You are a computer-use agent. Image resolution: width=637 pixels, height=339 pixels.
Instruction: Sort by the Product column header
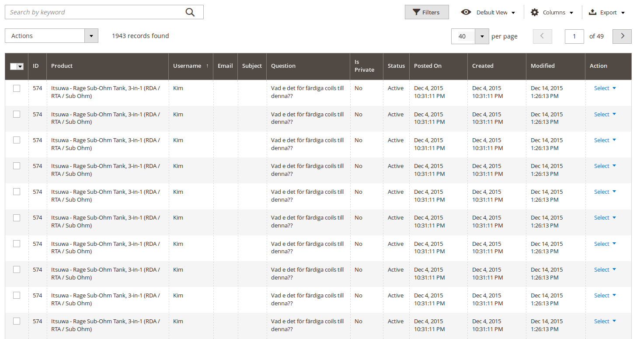pyautogui.click(x=107, y=66)
